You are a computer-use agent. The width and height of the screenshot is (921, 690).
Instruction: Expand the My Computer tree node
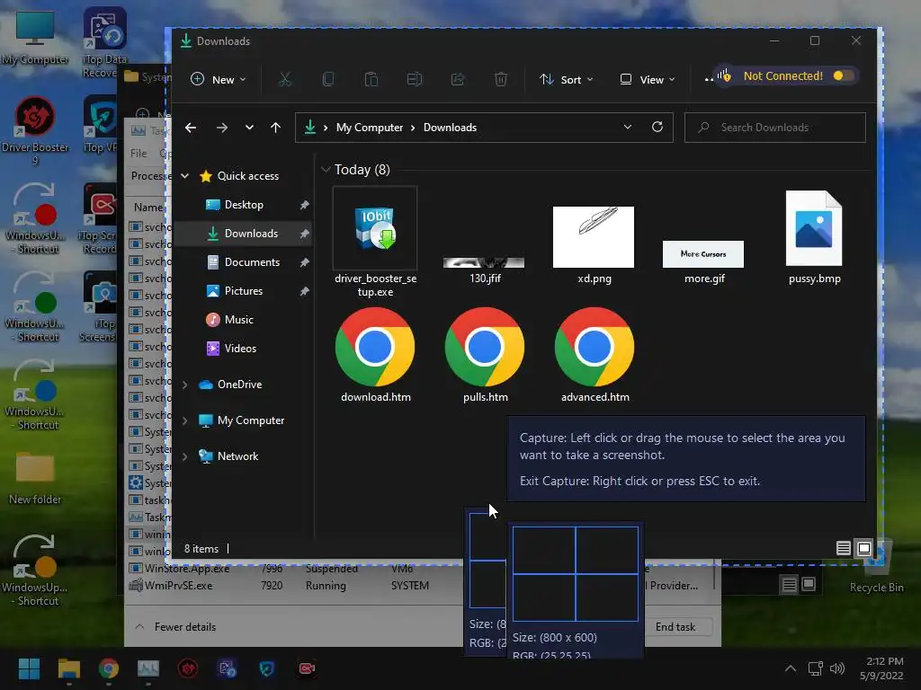[184, 420]
